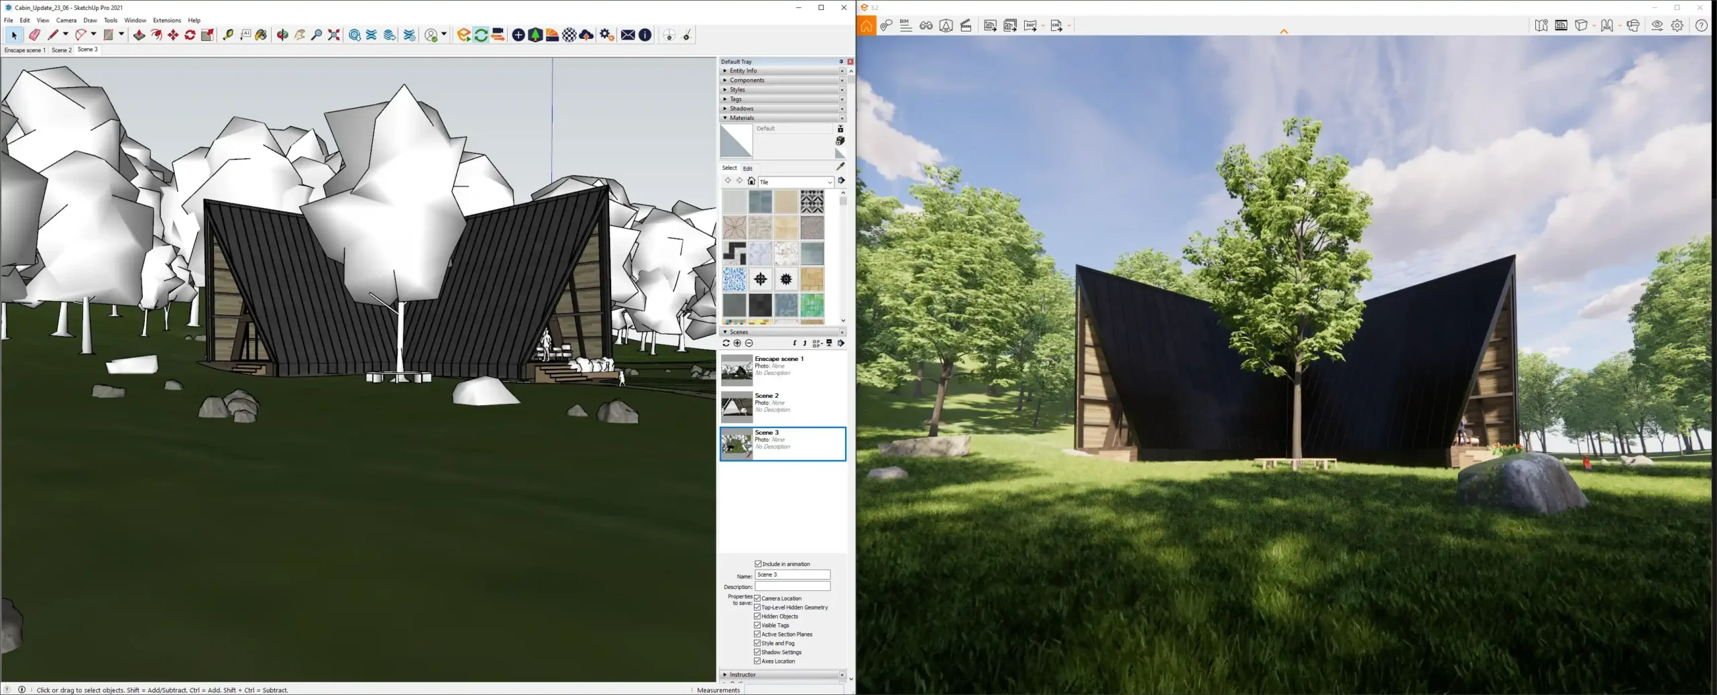This screenshot has width=1717, height=695.
Task: Activate the Push/Pull tool
Action: [x=139, y=35]
